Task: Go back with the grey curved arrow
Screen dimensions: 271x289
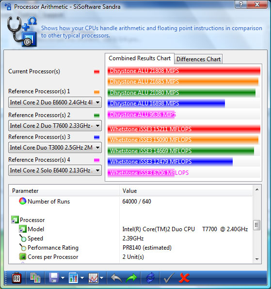Action: (116, 278)
